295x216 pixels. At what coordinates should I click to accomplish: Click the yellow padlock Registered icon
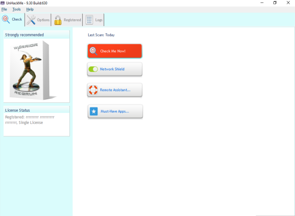pos(58,20)
